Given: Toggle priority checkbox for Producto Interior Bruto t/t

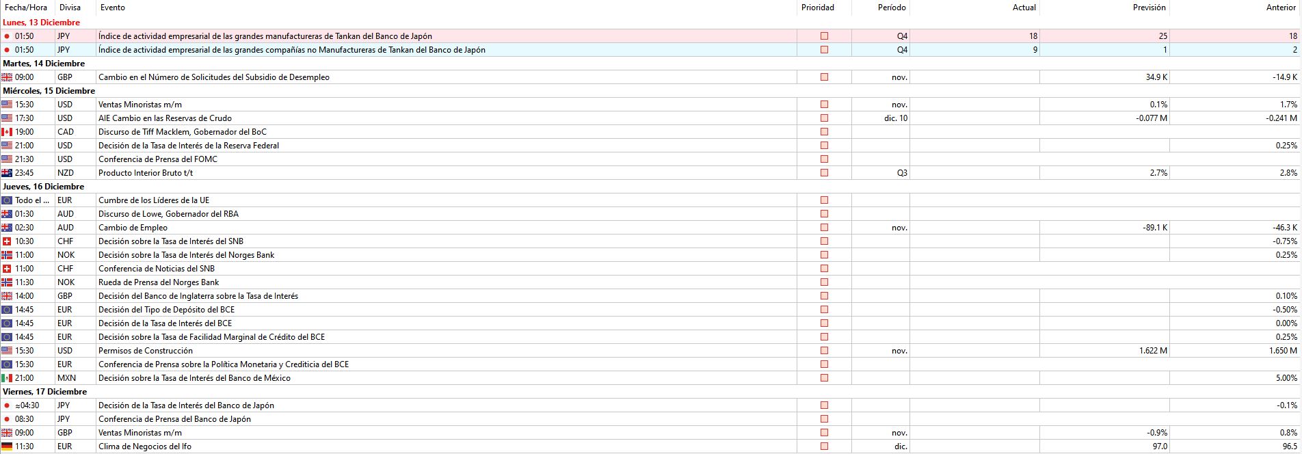Looking at the screenshot, I should tap(824, 173).
